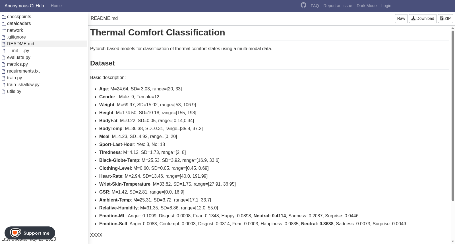Screen dimensions: 455x244
Task: Click the Age statistics line
Action: (140, 89)
